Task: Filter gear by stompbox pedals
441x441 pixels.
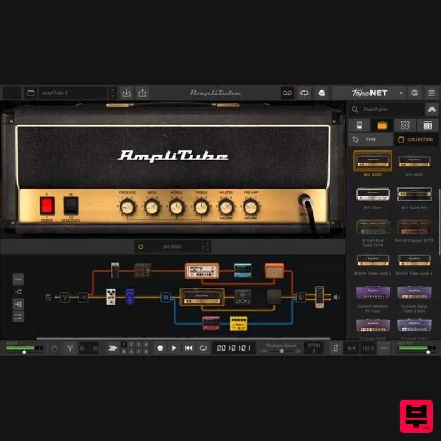Action: tap(359, 125)
